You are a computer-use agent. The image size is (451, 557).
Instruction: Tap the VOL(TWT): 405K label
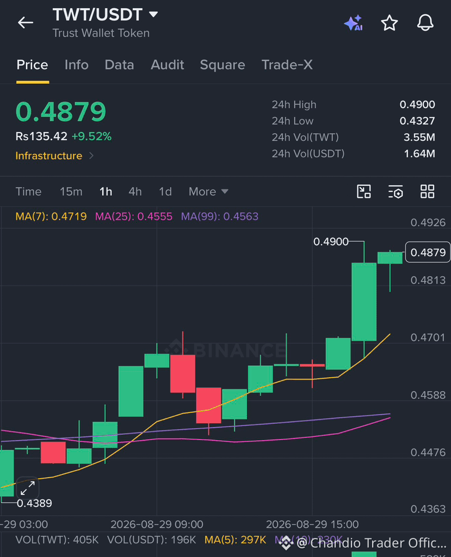coord(57,540)
